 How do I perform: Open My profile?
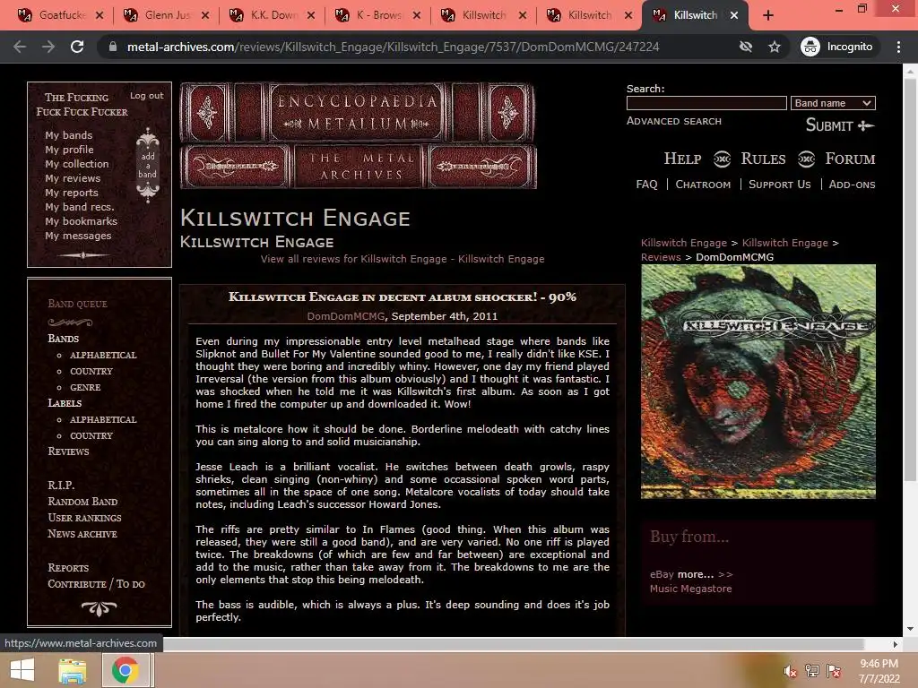pos(69,150)
